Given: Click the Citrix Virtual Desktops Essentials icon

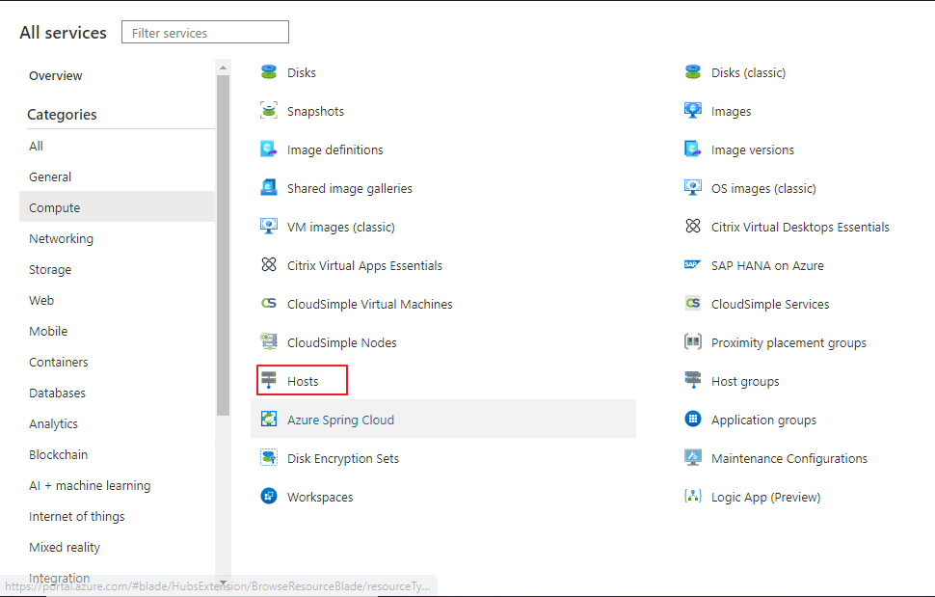Looking at the screenshot, I should click(693, 227).
